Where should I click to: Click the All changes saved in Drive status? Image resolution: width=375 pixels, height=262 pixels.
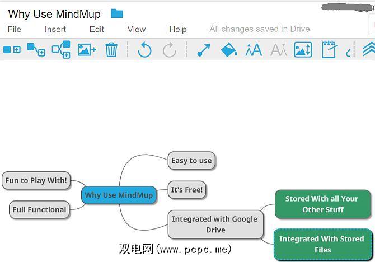pos(260,29)
